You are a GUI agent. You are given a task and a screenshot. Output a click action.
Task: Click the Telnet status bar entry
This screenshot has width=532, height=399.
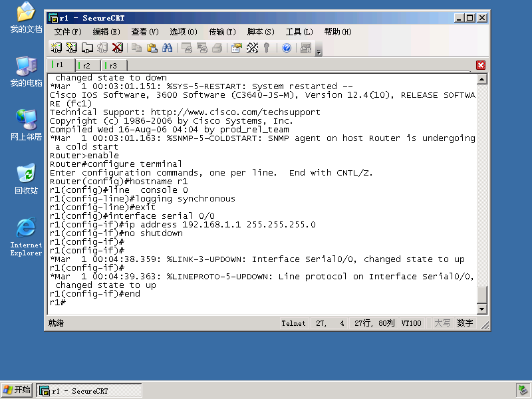point(293,323)
